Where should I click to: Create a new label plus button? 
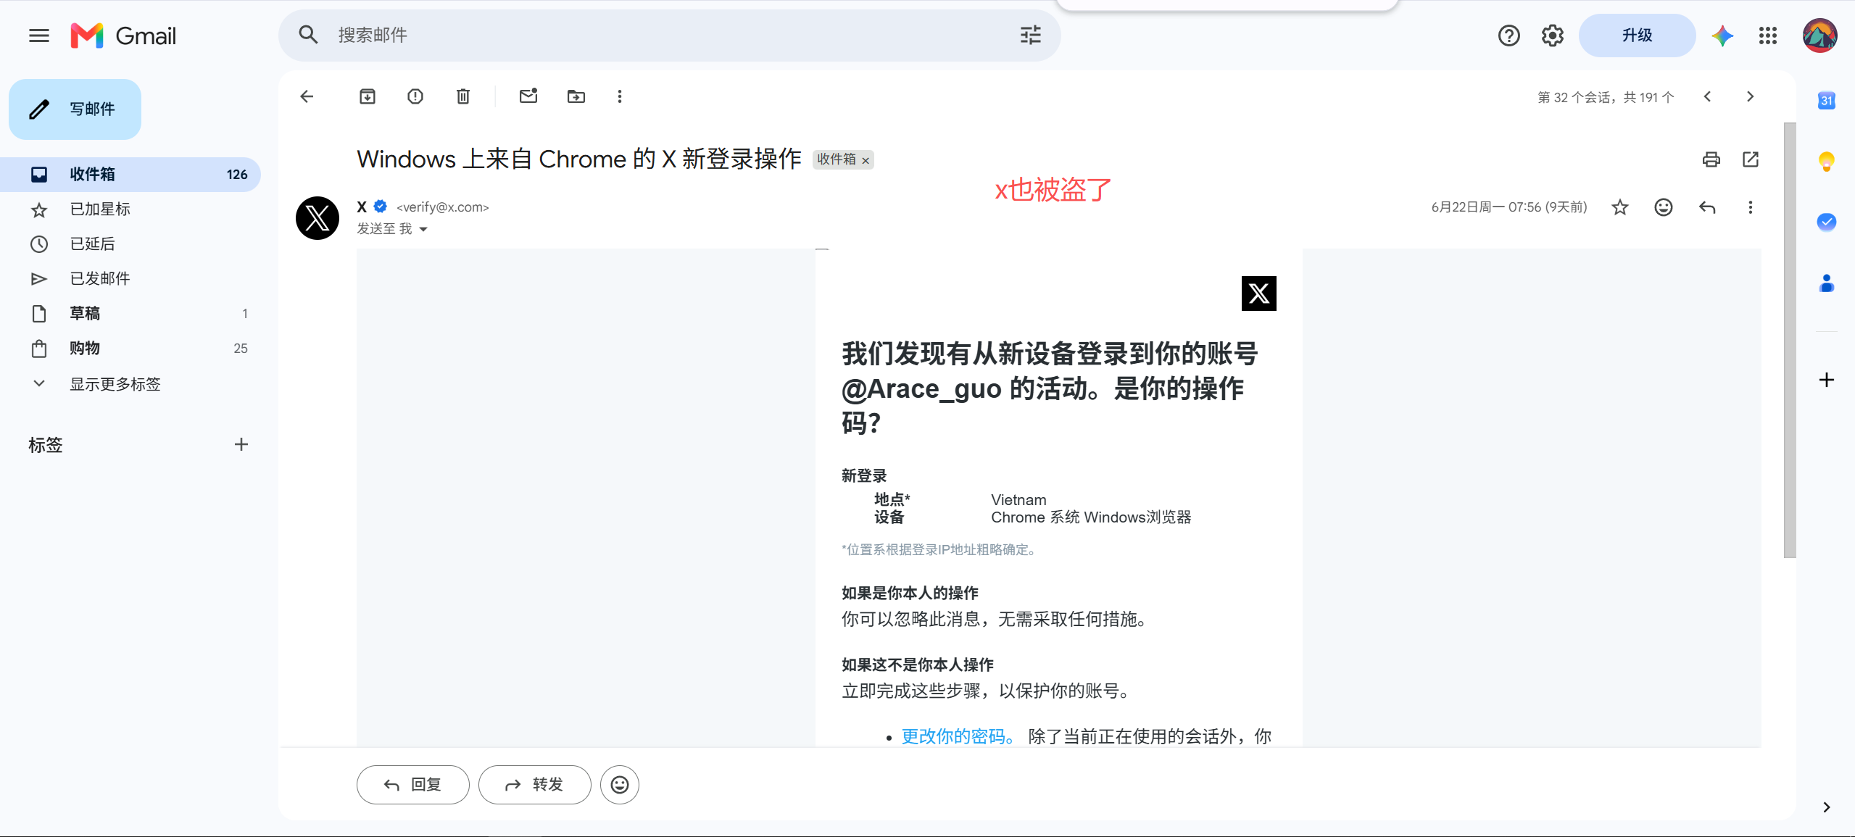tap(241, 444)
